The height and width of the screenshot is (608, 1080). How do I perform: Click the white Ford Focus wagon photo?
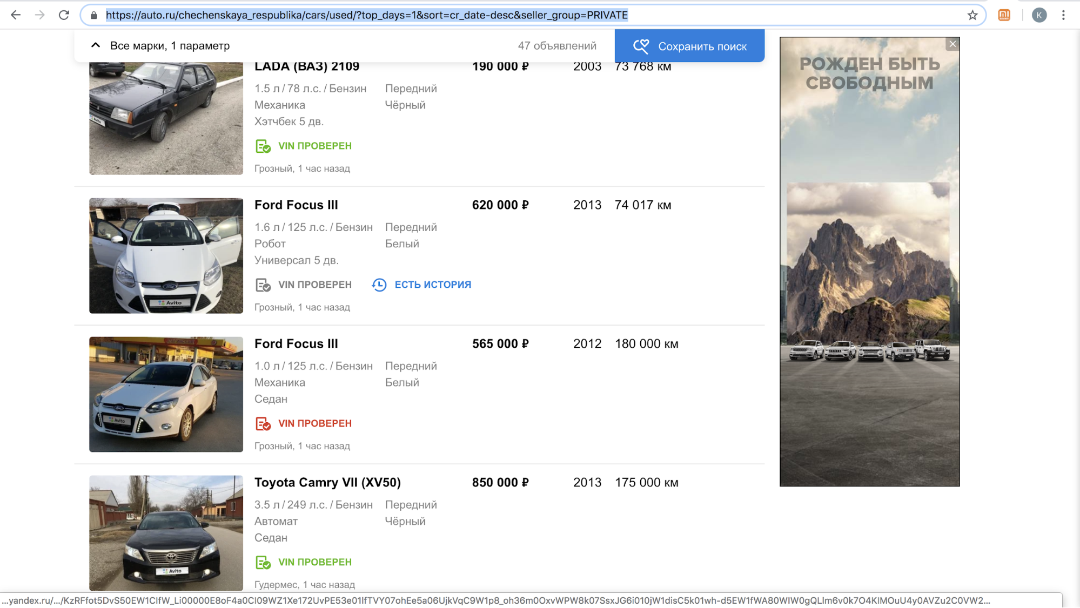click(166, 255)
